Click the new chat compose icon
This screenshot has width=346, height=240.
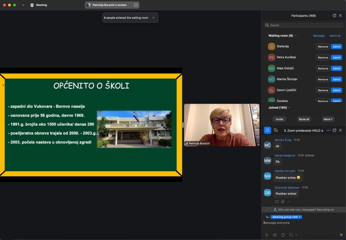tap(267, 130)
